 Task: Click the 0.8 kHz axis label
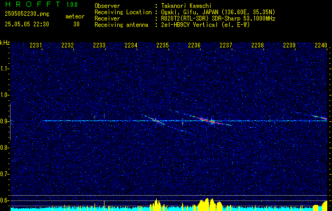(x=4, y=148)
